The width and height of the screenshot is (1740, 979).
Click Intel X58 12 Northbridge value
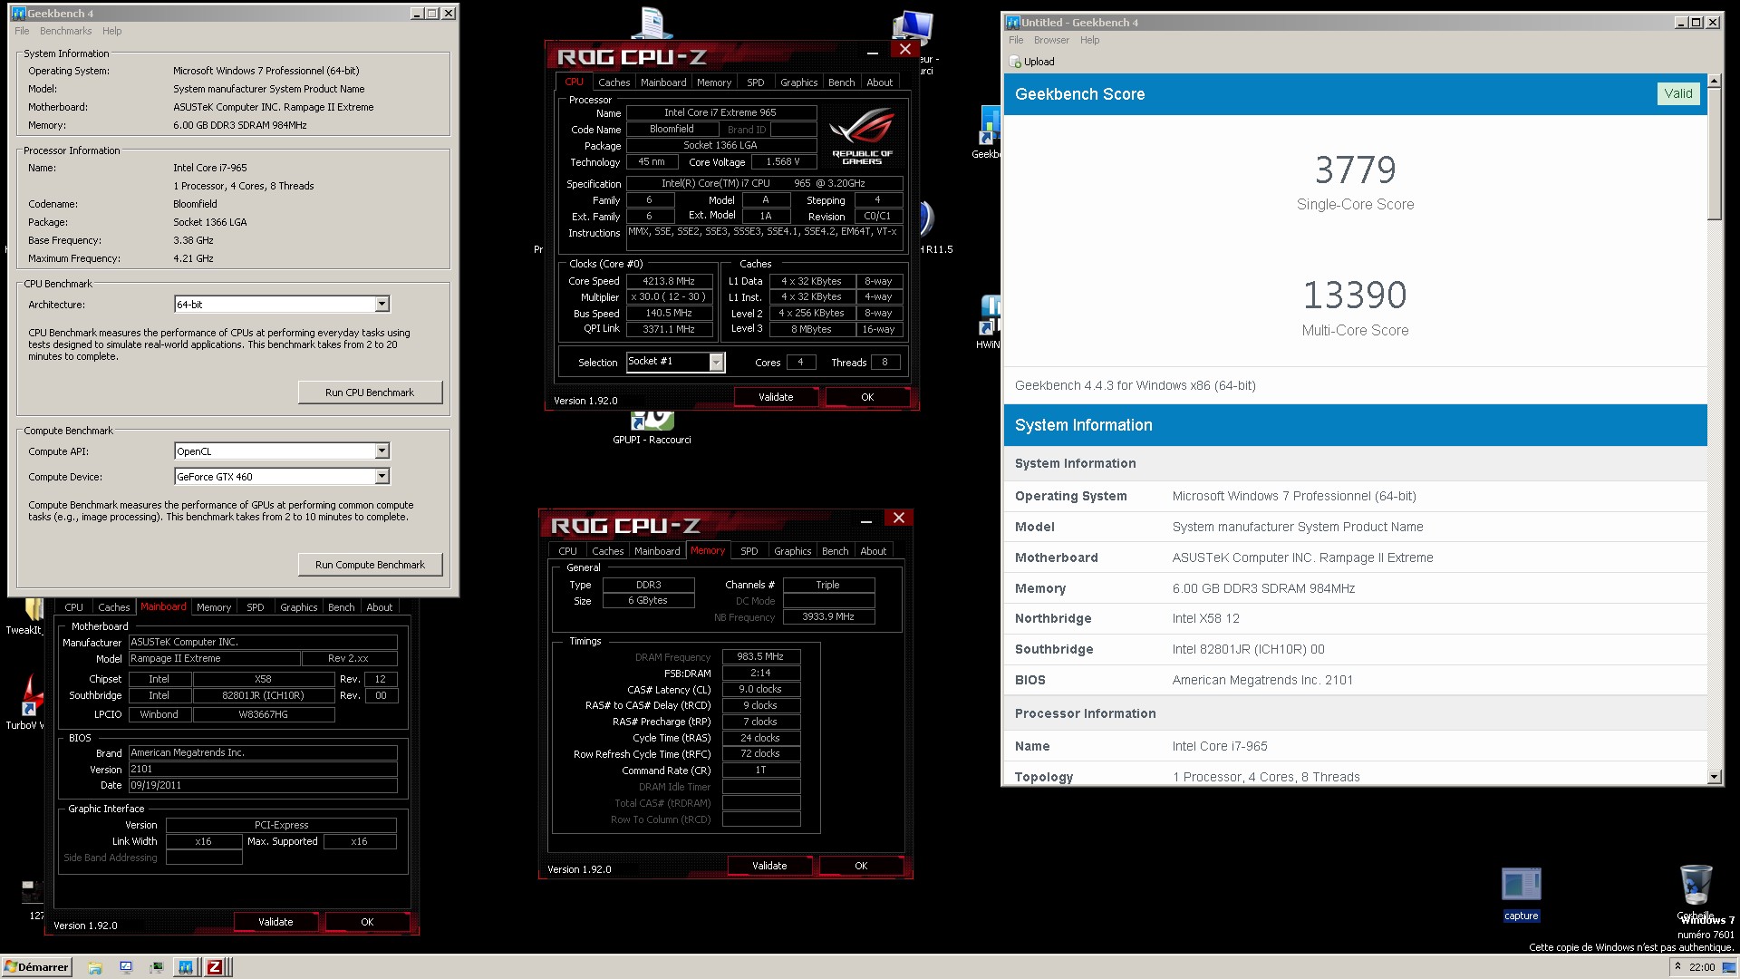[1205, 618]
